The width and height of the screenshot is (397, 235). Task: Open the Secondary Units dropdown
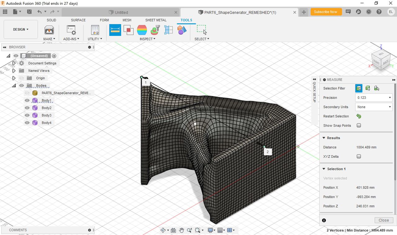click(374, 107)
